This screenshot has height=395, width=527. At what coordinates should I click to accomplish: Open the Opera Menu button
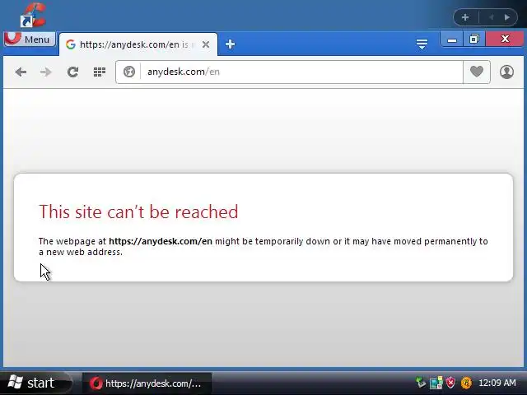(30, 39)
